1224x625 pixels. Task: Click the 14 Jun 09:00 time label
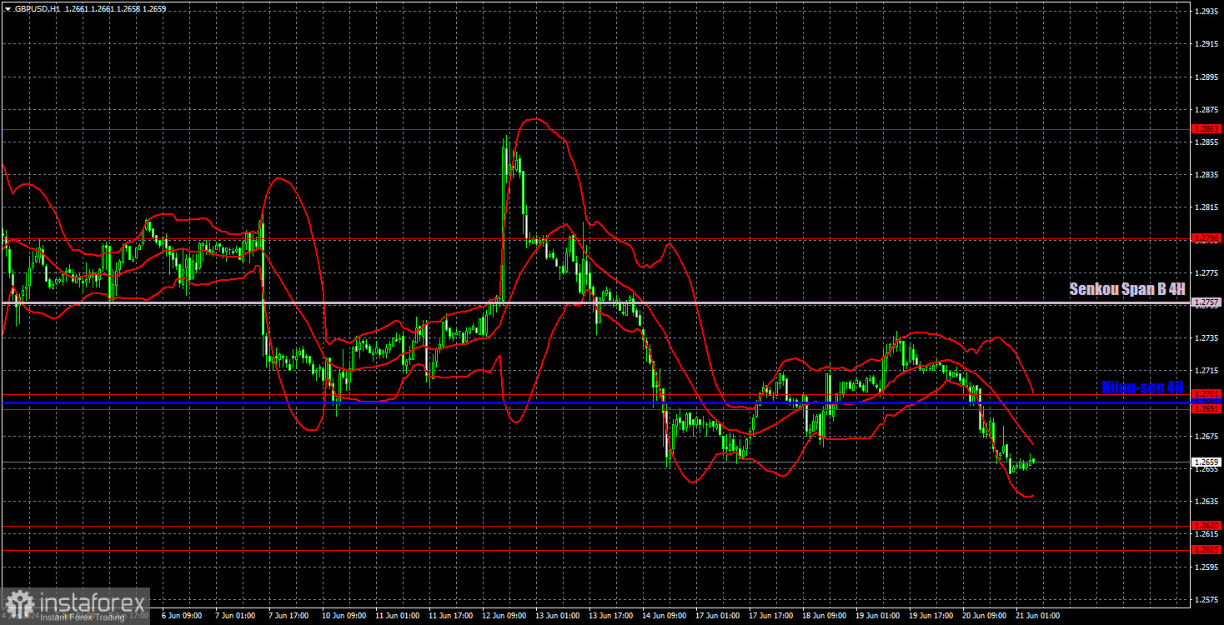tap(665, 616)
